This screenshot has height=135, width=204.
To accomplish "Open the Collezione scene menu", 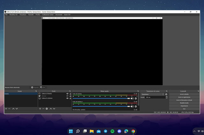I will pos(48,15).
